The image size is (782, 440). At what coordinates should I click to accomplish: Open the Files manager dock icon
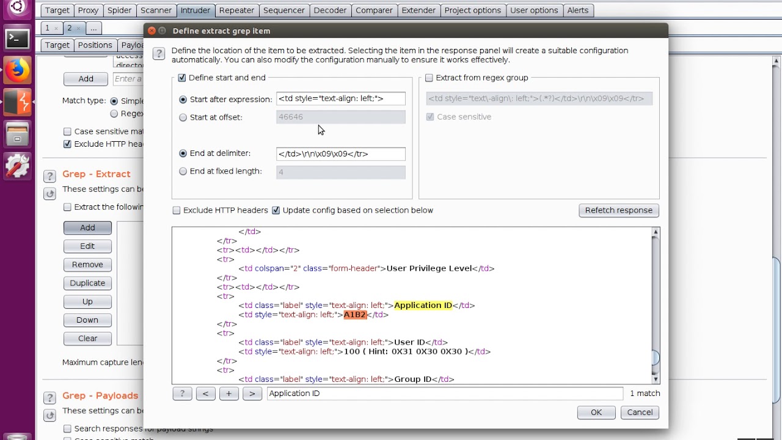(17, 134)
